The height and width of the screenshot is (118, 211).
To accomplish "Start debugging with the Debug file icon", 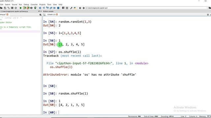I will (x=40, y=8).
